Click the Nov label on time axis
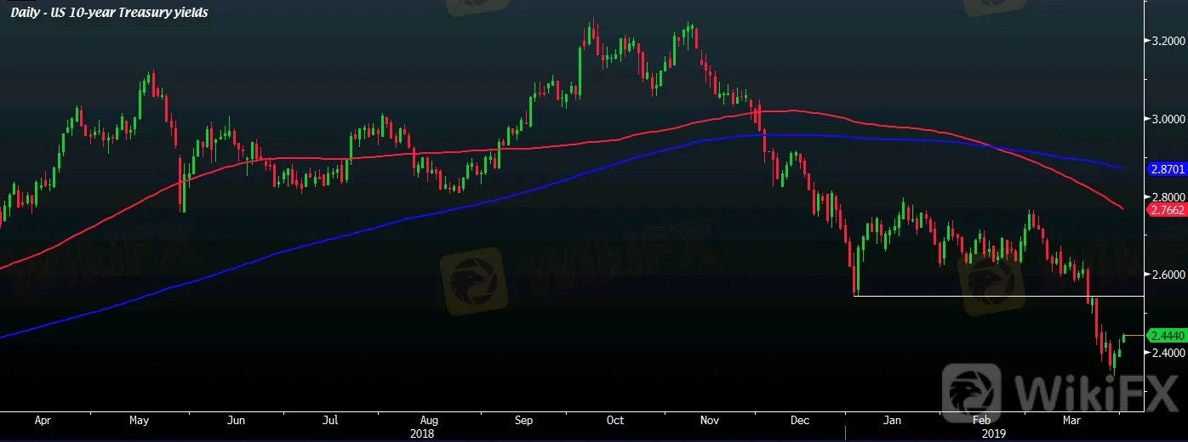 pos(711,420)
